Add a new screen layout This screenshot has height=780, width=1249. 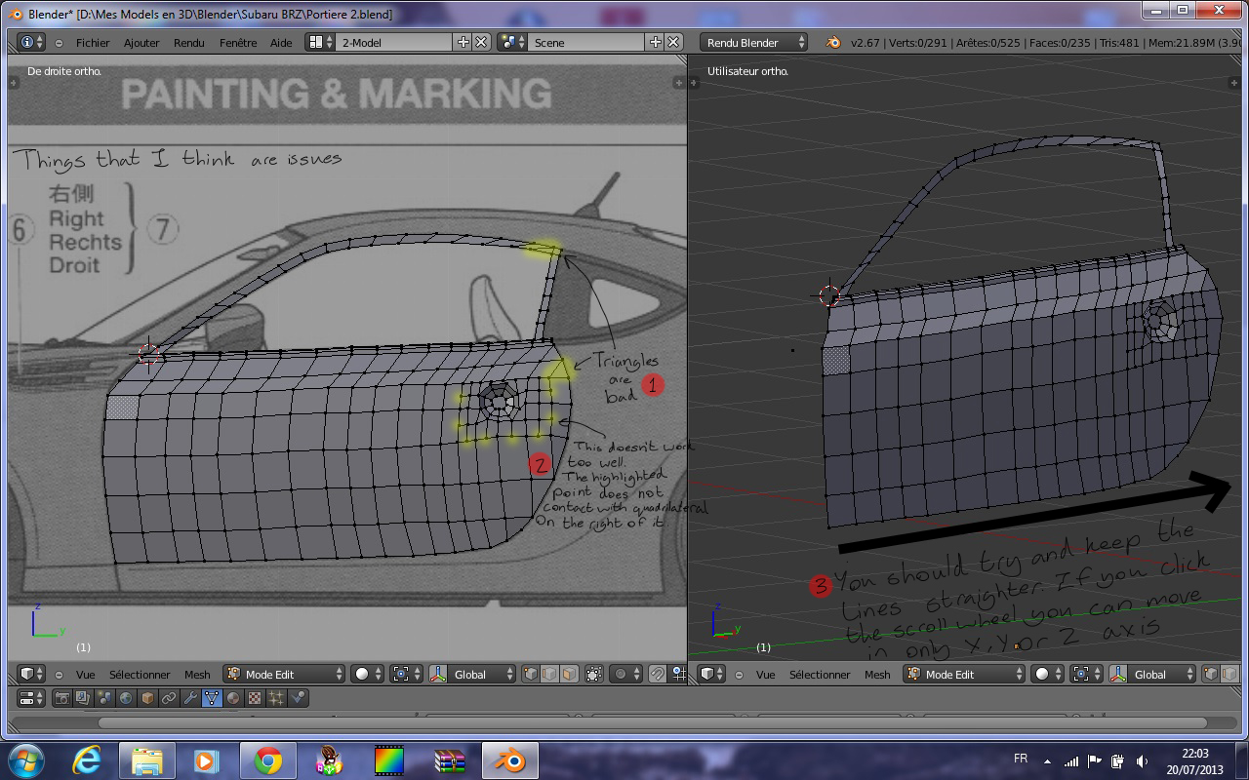coord(463,42)
